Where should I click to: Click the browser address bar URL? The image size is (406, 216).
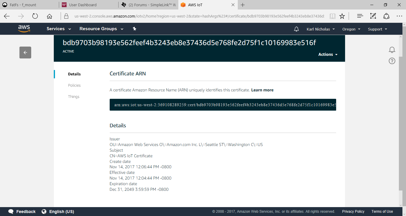[x=199, y=16]
